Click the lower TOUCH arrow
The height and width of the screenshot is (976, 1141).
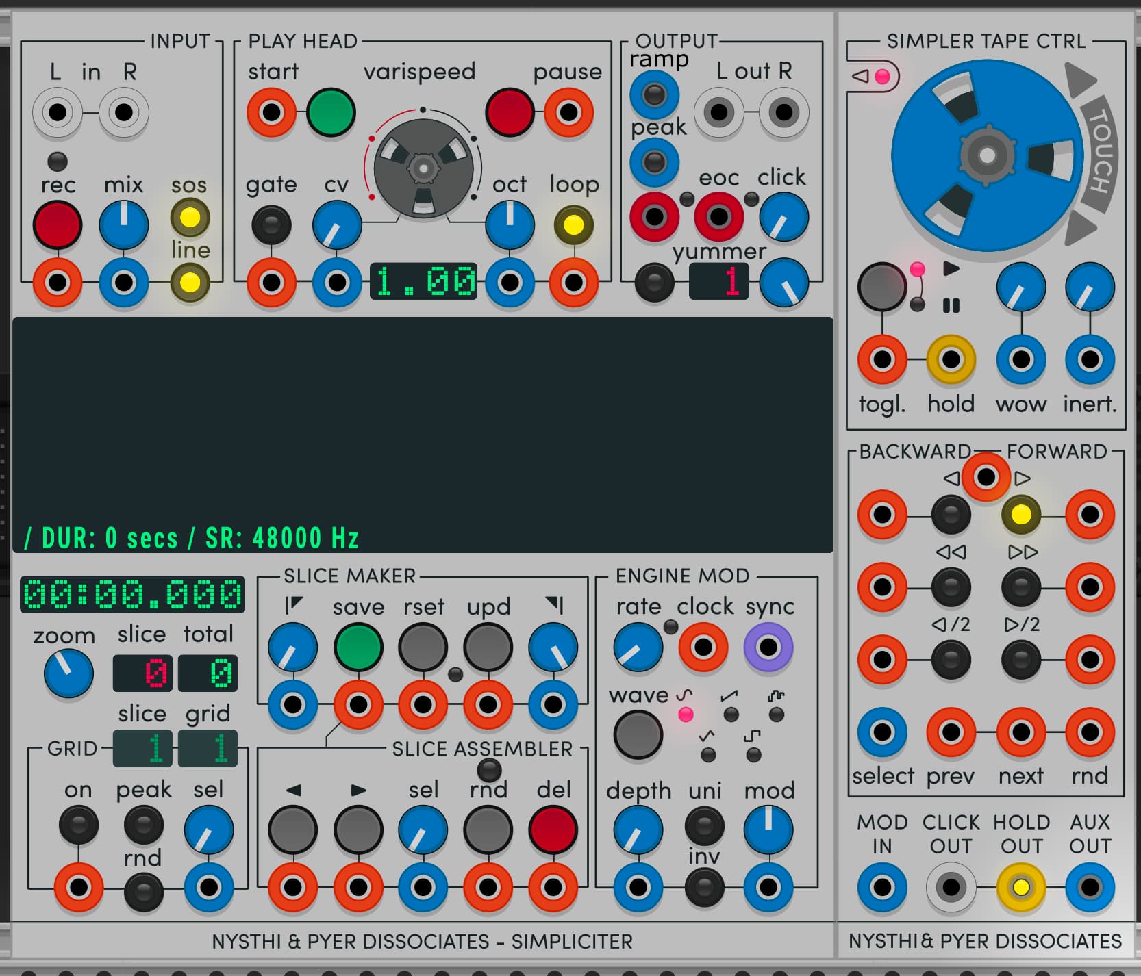1081,227
